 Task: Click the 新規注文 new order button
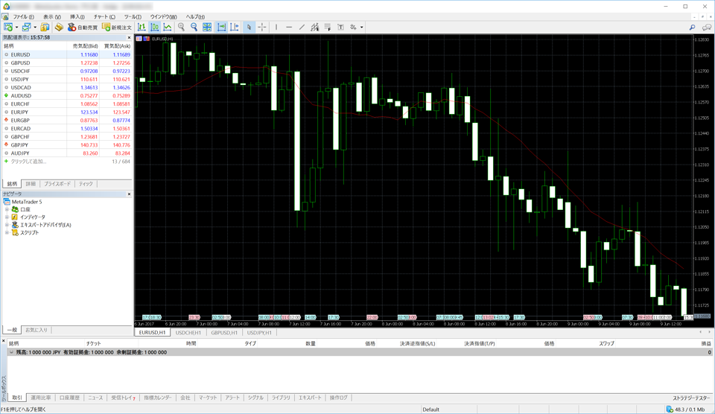[117, 28]
